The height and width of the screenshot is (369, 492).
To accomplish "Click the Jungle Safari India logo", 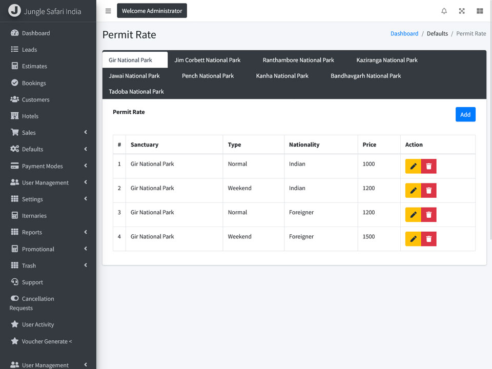I will 14,10.
